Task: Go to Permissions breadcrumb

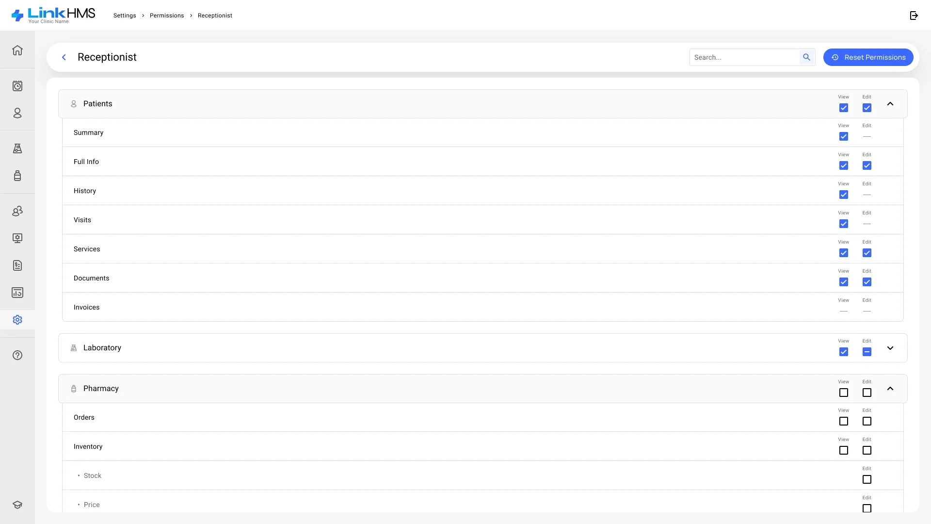Action: coord(167,16)
